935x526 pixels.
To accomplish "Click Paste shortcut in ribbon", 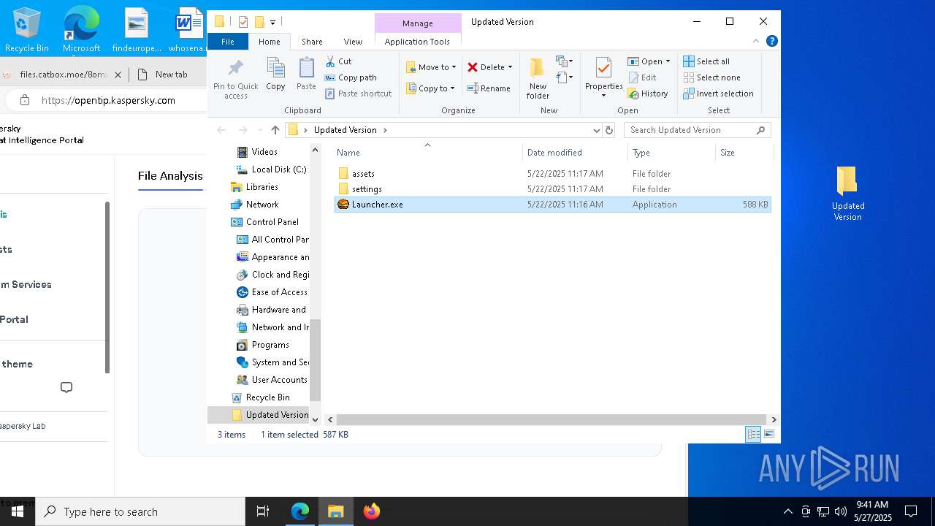I will [x=359, y=94].
